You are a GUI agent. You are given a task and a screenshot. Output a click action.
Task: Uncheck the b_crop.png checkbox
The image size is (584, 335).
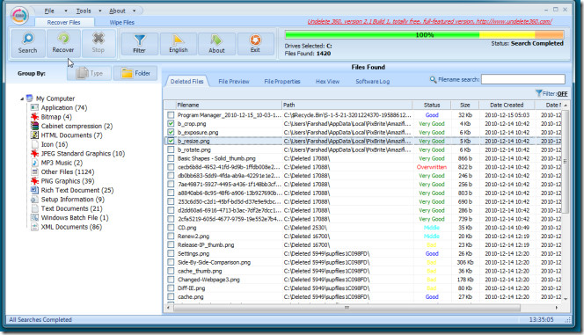171,124
